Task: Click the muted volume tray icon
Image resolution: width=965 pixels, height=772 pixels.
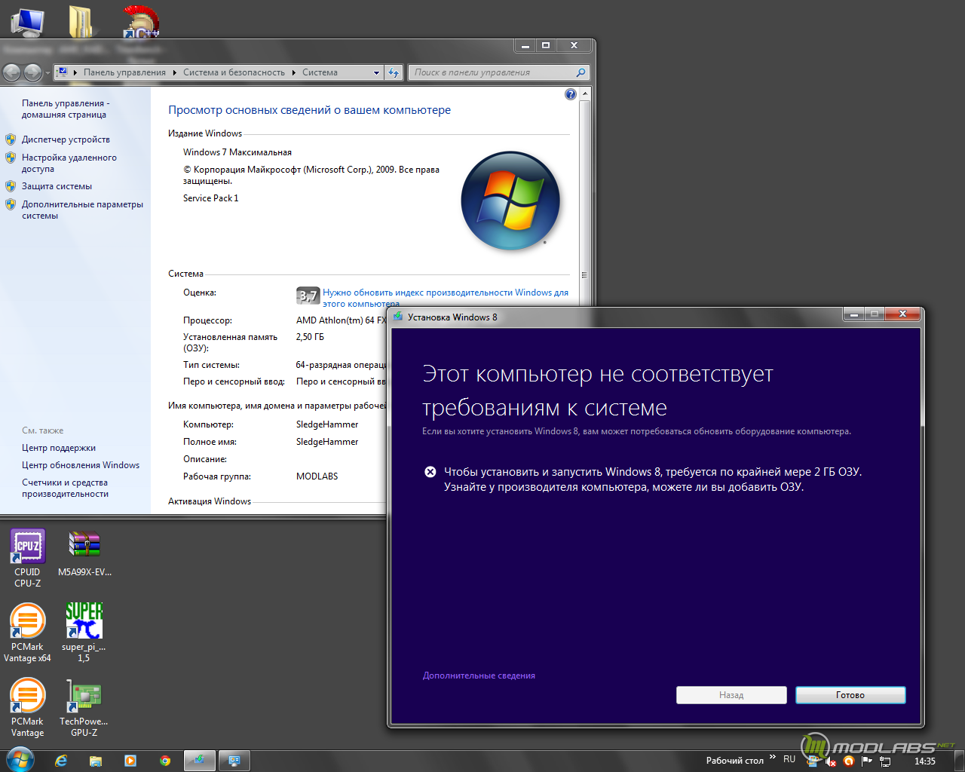Action: pyautogui.click(x=831, y=761)
